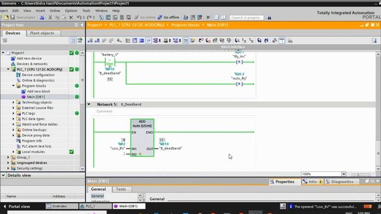Collapse the Project1 tree node
The width and height of the screenshot is (381, 214).
(x=3, y=53)
